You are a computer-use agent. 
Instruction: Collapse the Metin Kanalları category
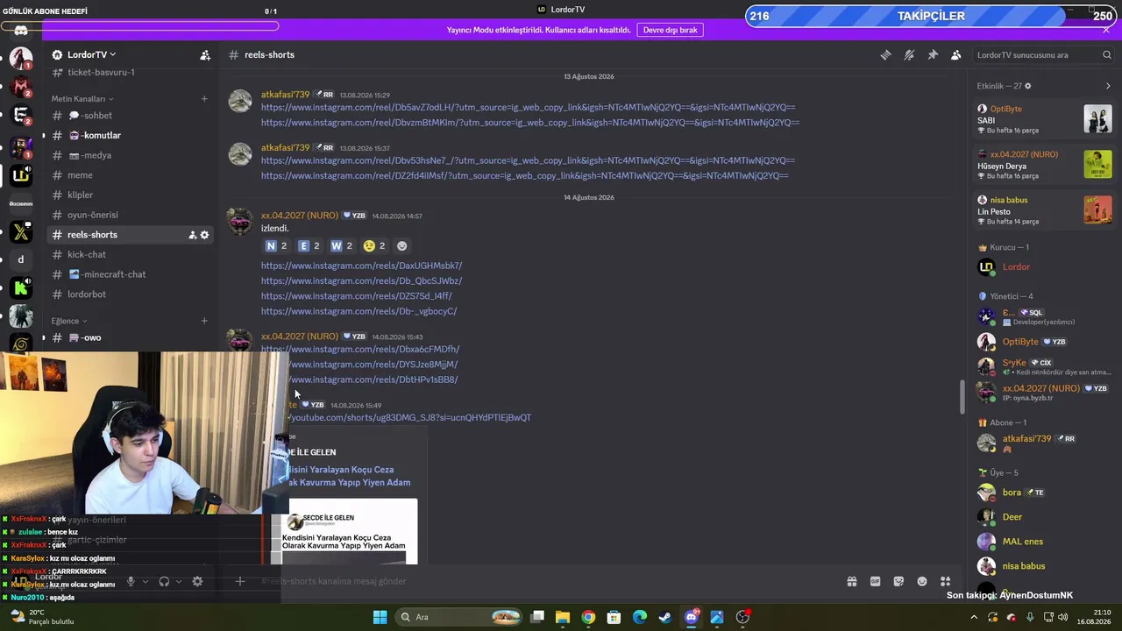coord(82,99)
